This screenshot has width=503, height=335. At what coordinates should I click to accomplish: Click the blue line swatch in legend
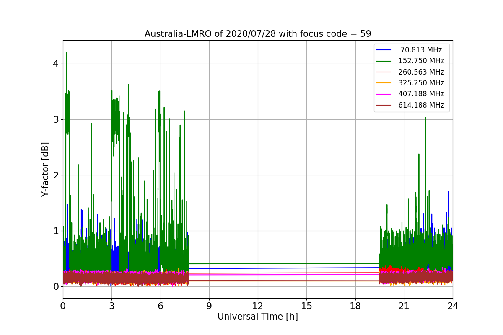click(x=384, y=50)
